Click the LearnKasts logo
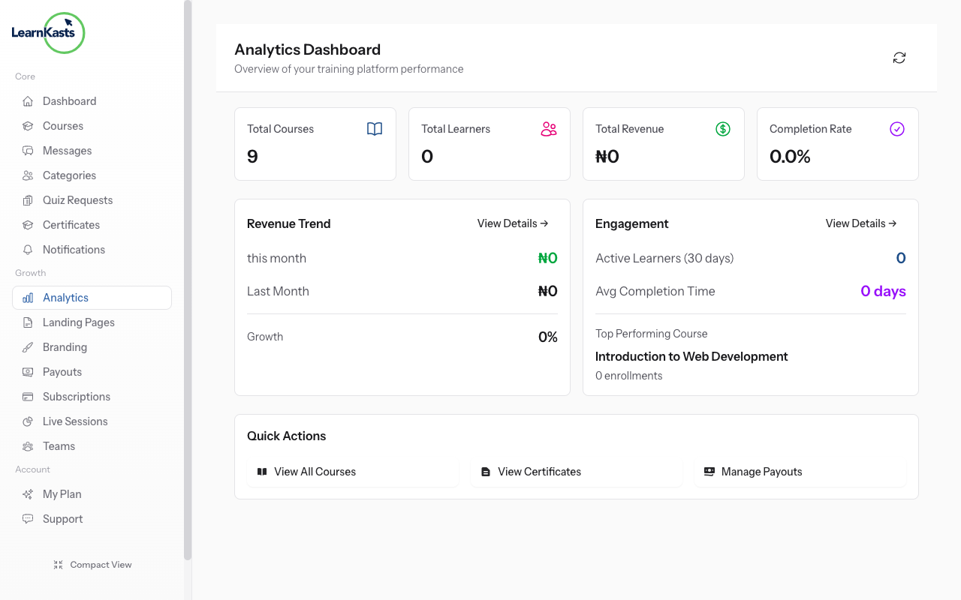Image resolution: width=961 pixels, height=600 pixels. 48,33
